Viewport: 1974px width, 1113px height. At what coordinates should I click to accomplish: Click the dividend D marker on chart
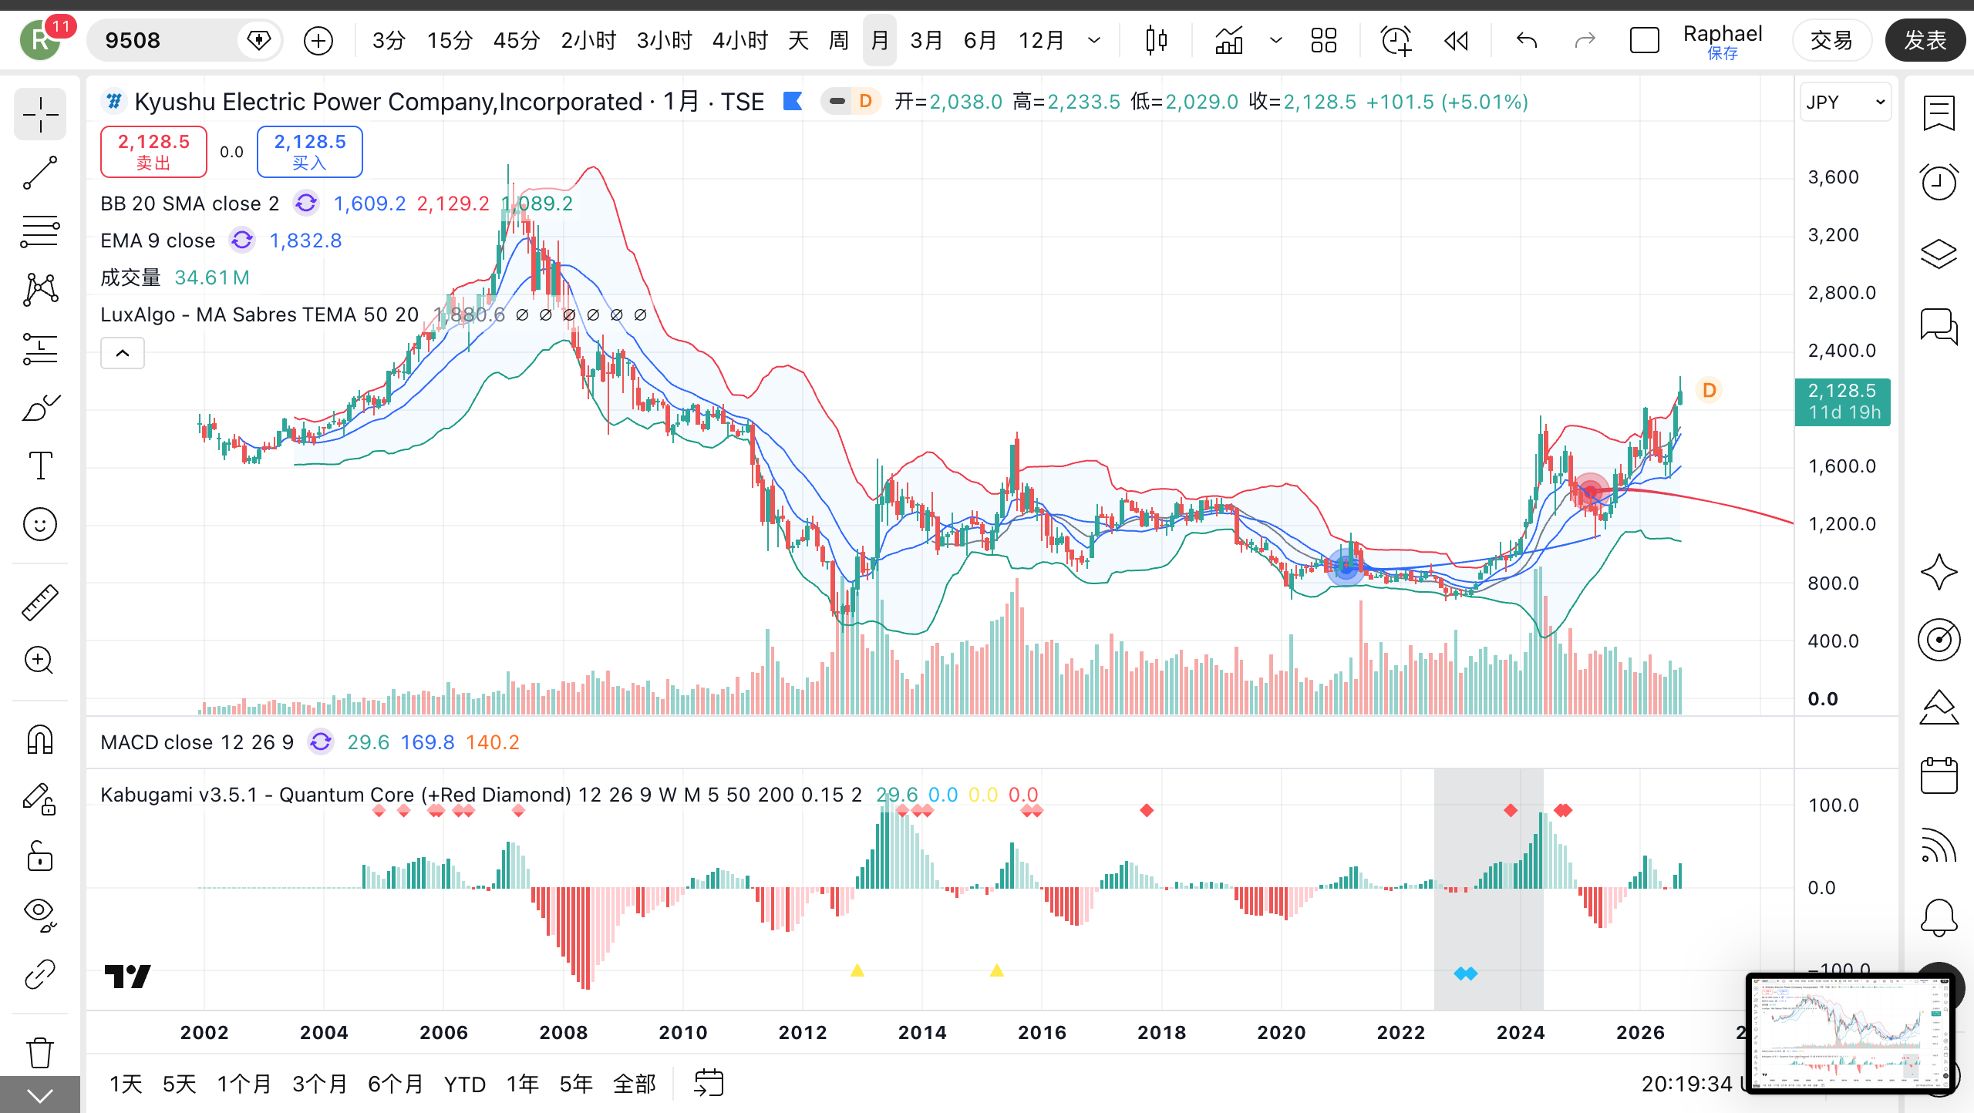pyautogui.click(x=1710, y=390)
